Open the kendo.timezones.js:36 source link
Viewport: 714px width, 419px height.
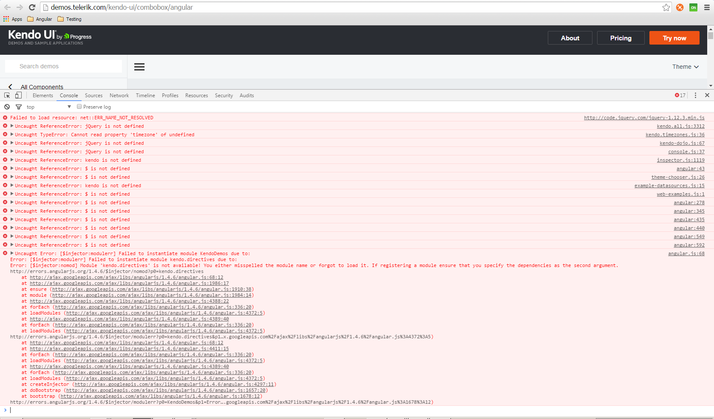675,135
